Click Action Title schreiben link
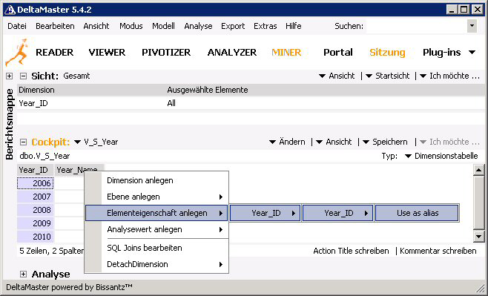 pos(351,251)
